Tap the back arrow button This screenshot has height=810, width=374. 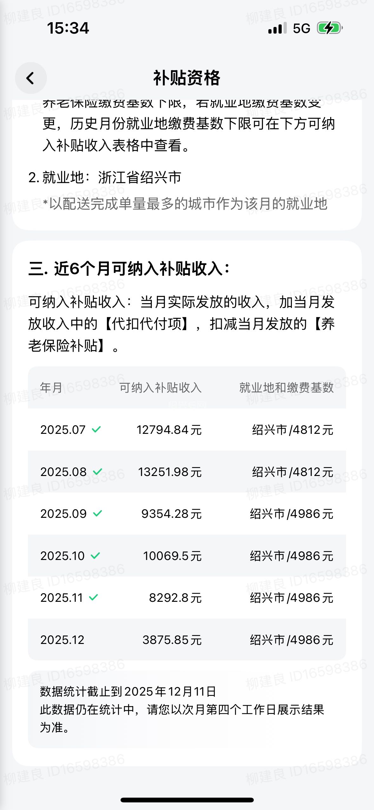click(x=30, y=78)
